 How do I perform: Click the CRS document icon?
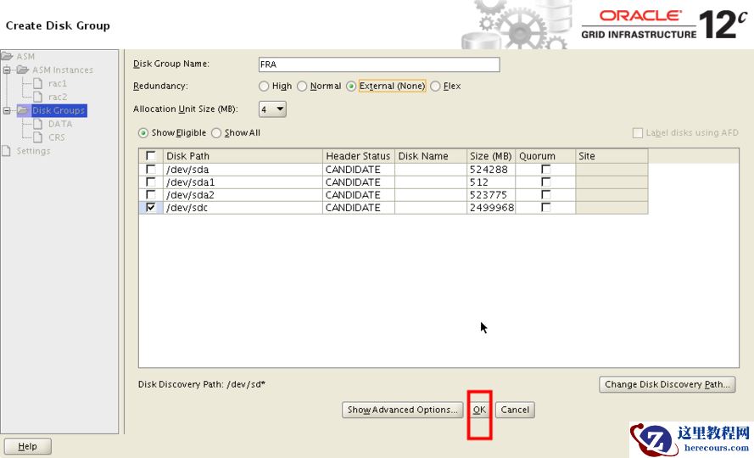click(x=37, y=137)
